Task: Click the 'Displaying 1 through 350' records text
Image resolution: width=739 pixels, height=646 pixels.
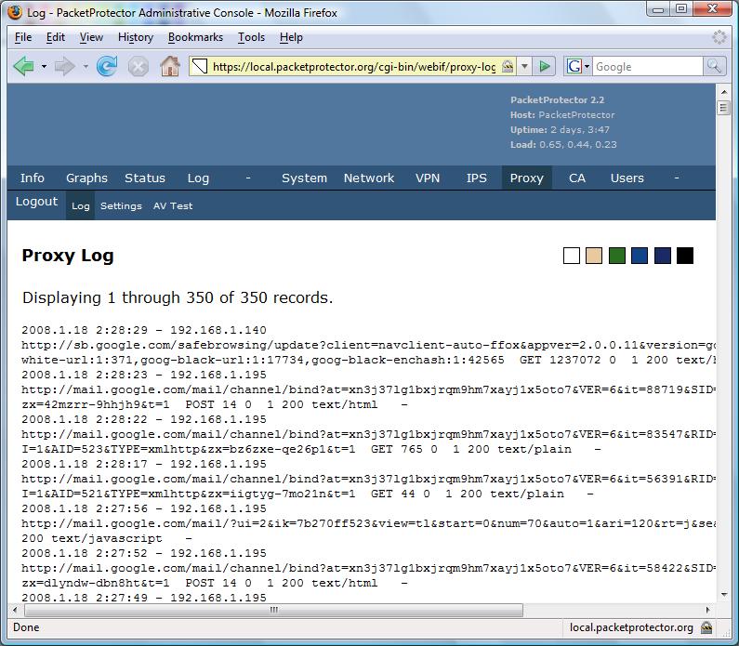Action: tap(178, 297)
